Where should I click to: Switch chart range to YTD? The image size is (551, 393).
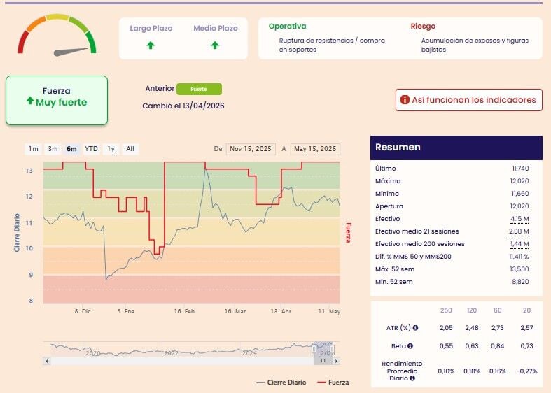[91, 149]
